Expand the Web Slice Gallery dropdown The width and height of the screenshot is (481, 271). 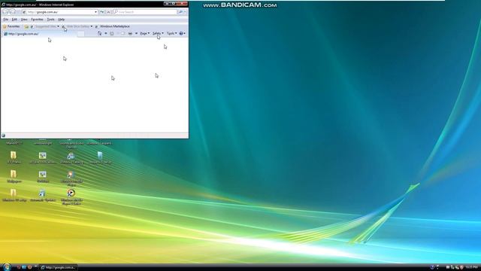click(x=92, y=26)
